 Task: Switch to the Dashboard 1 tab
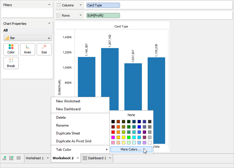tap(97, 158)
